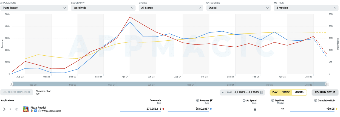Click the left handle of timeline range slider

[12, 84]
